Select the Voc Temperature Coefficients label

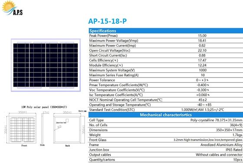point(117,90)
